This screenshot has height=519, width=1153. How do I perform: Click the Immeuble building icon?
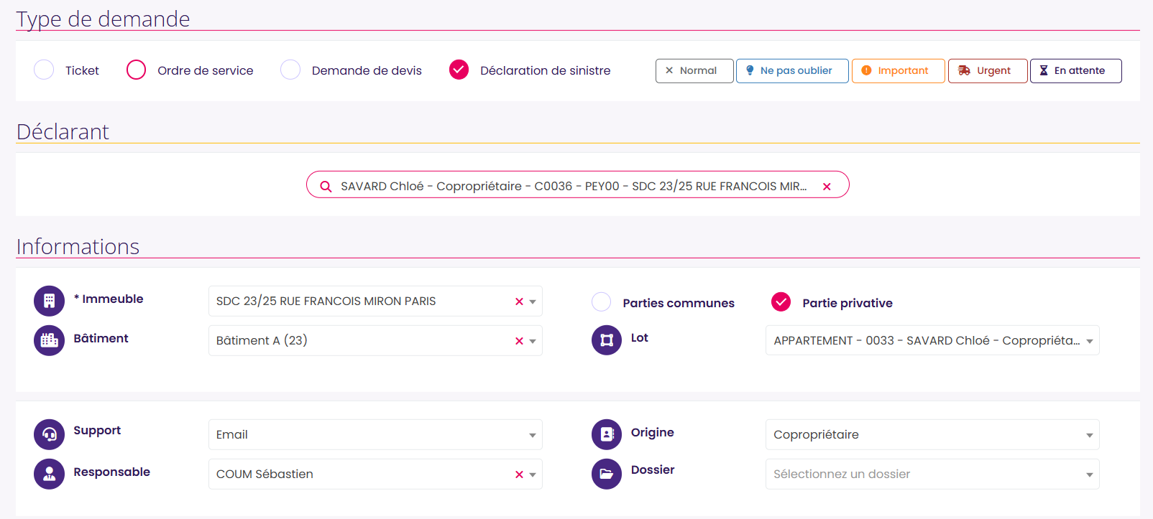[49, 301]
